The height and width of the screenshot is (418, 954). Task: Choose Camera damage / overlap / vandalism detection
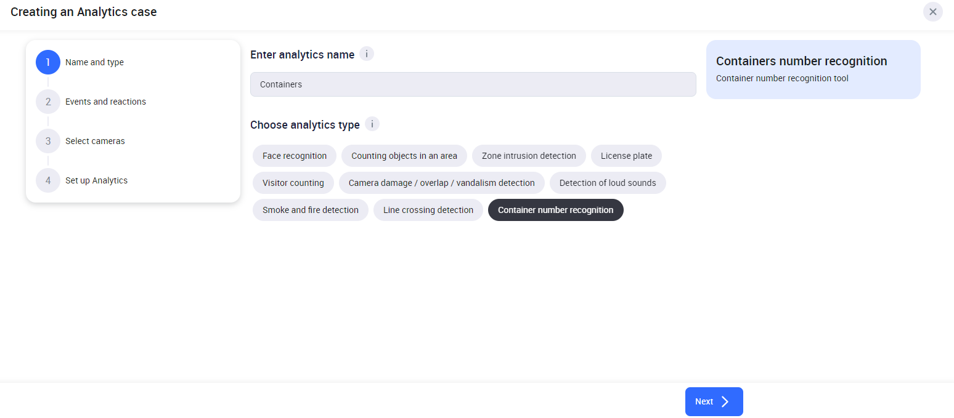pos(441,183)
